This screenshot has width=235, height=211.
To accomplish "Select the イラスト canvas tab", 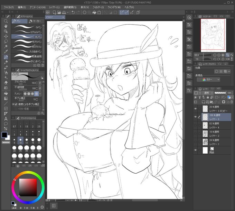I will click(x=55, y=17).
